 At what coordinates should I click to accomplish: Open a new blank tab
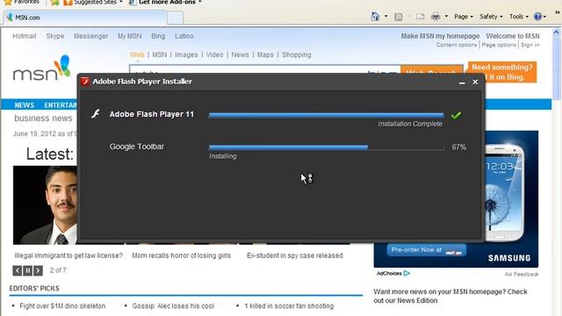(176, 18)
